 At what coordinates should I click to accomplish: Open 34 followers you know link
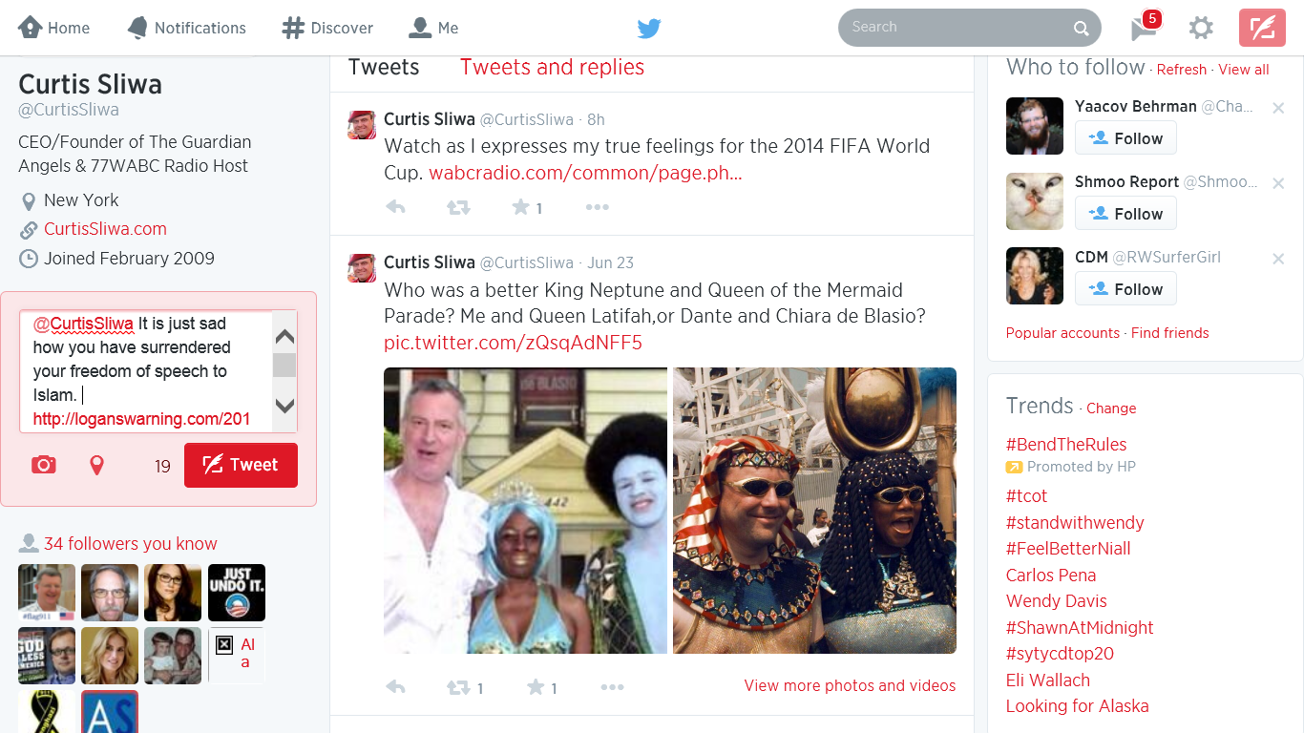pos(130,544)
